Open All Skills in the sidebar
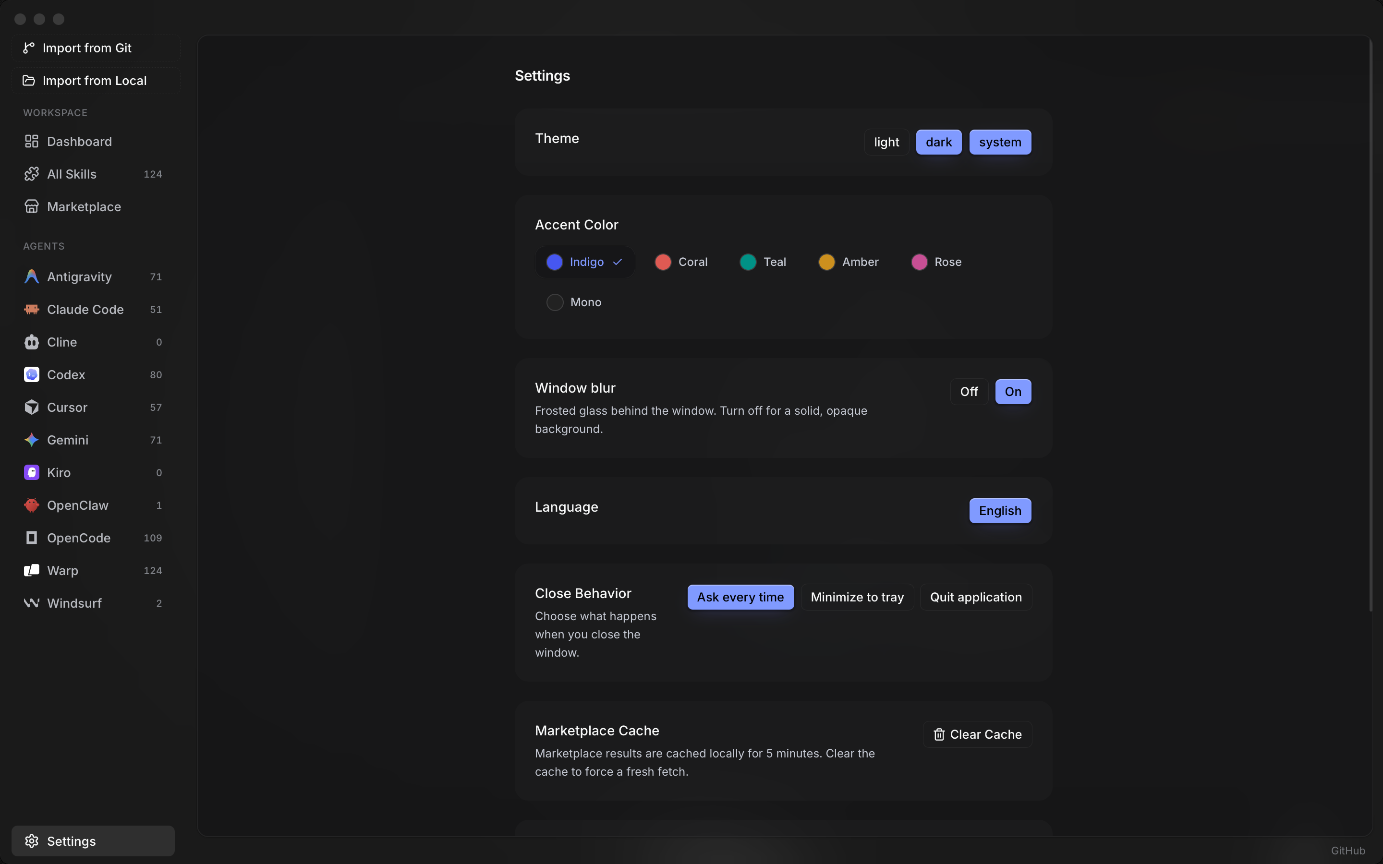 [72, 174]
